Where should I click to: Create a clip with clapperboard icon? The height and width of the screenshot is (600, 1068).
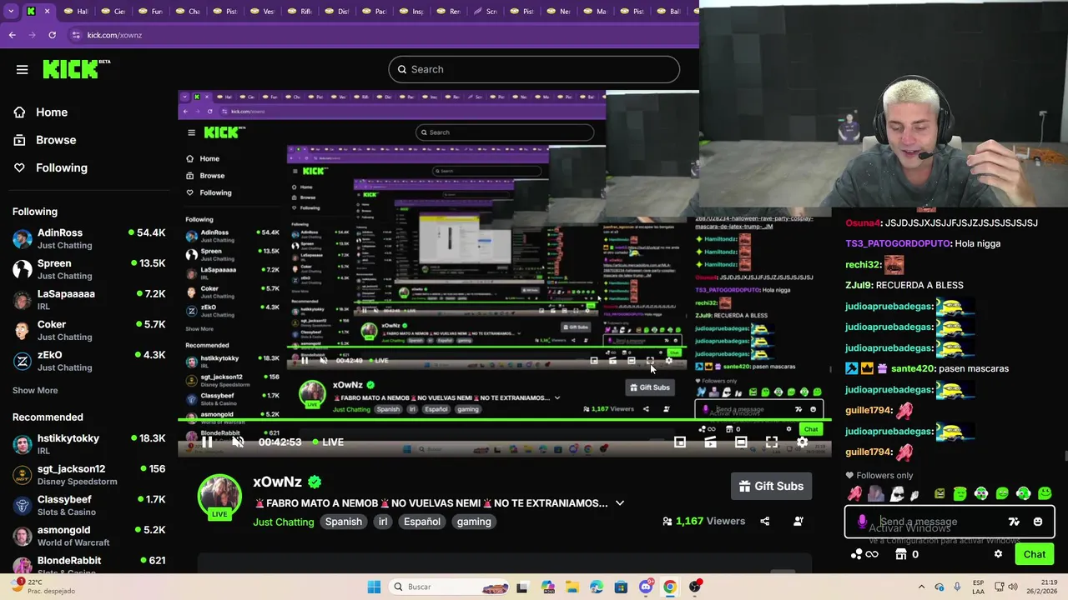tap(710, 442)
